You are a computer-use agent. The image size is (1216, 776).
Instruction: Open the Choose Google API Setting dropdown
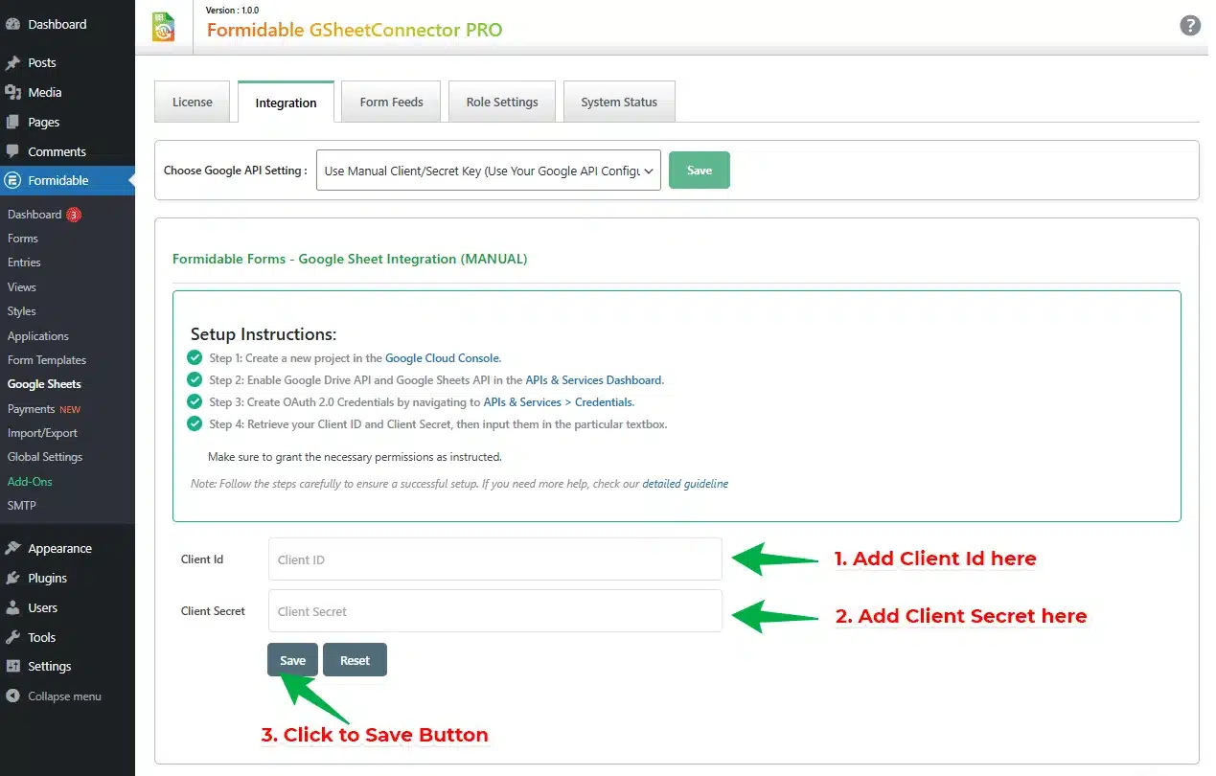[x=488, y=171]
